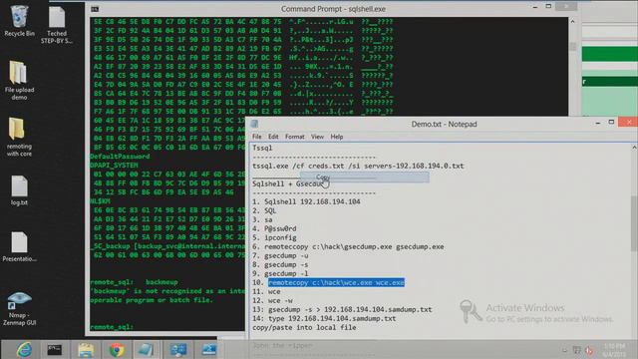Open the Teched STEP-BY-S file icon
638x359 pixels.
57,24
